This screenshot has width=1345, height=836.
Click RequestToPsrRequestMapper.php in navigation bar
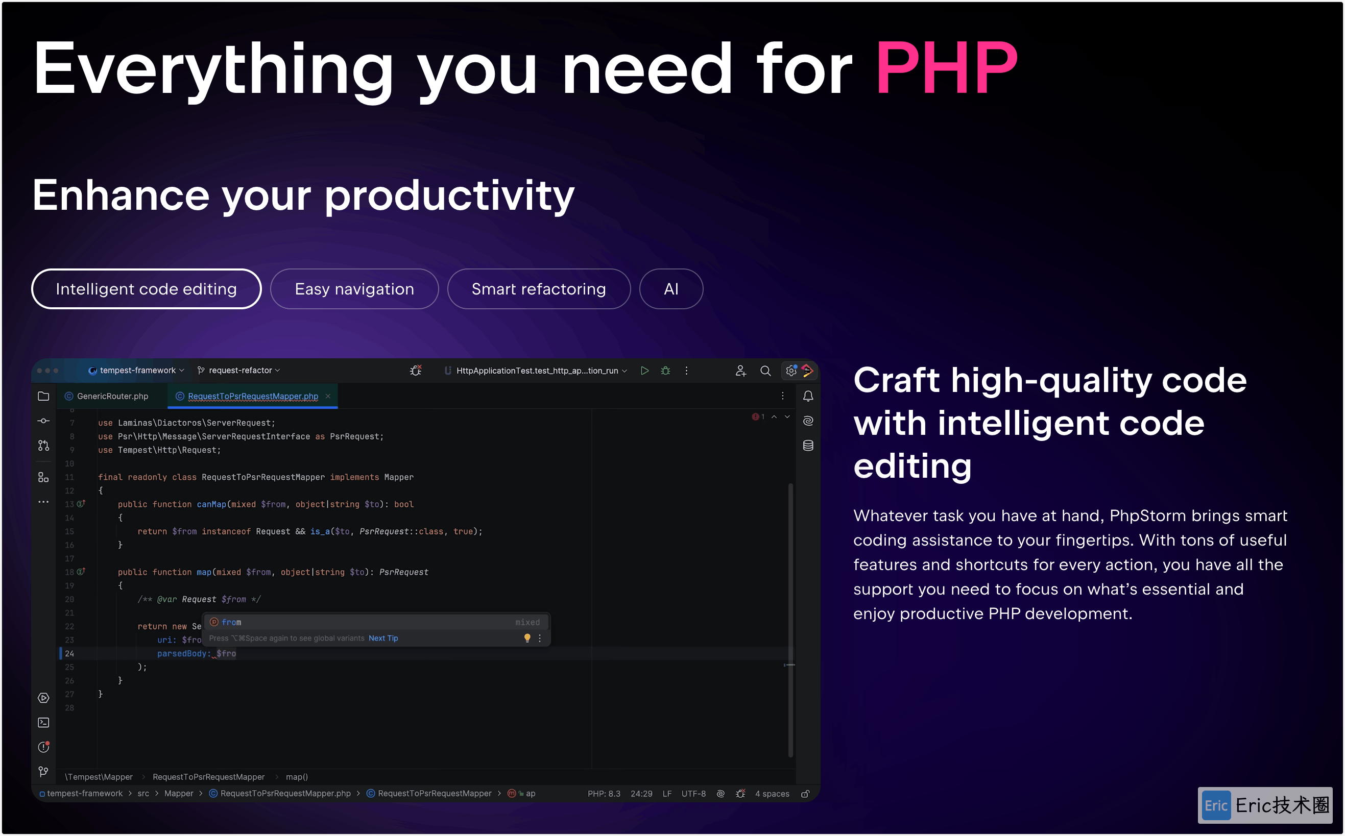pyautogui.click(x=280, y=794)
